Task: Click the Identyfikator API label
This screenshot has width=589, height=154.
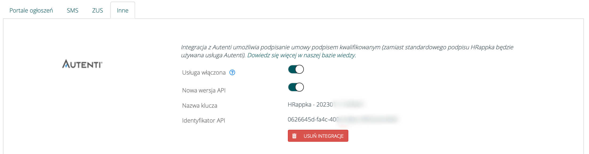Action: [204, 120]
